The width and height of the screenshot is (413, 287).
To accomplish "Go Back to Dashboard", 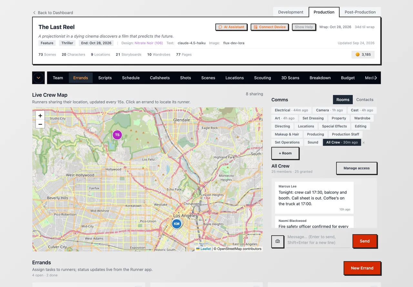I will click(x=53, y=13).
